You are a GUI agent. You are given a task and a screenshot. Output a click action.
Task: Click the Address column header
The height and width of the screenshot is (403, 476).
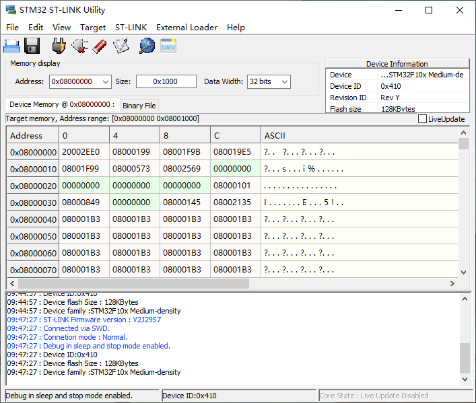click(x=33, y=135)
